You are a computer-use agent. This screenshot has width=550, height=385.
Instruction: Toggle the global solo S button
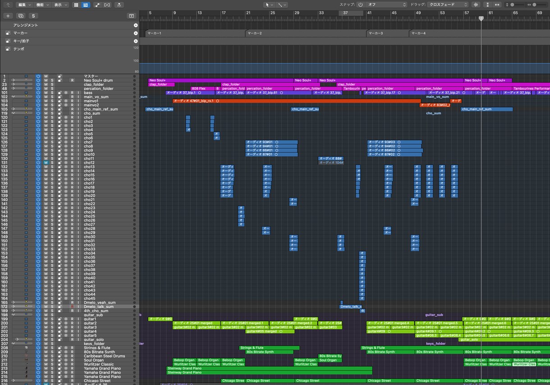(34, 16)
